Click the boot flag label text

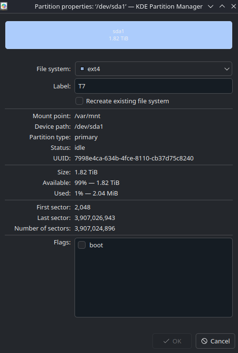pos(96,245)
